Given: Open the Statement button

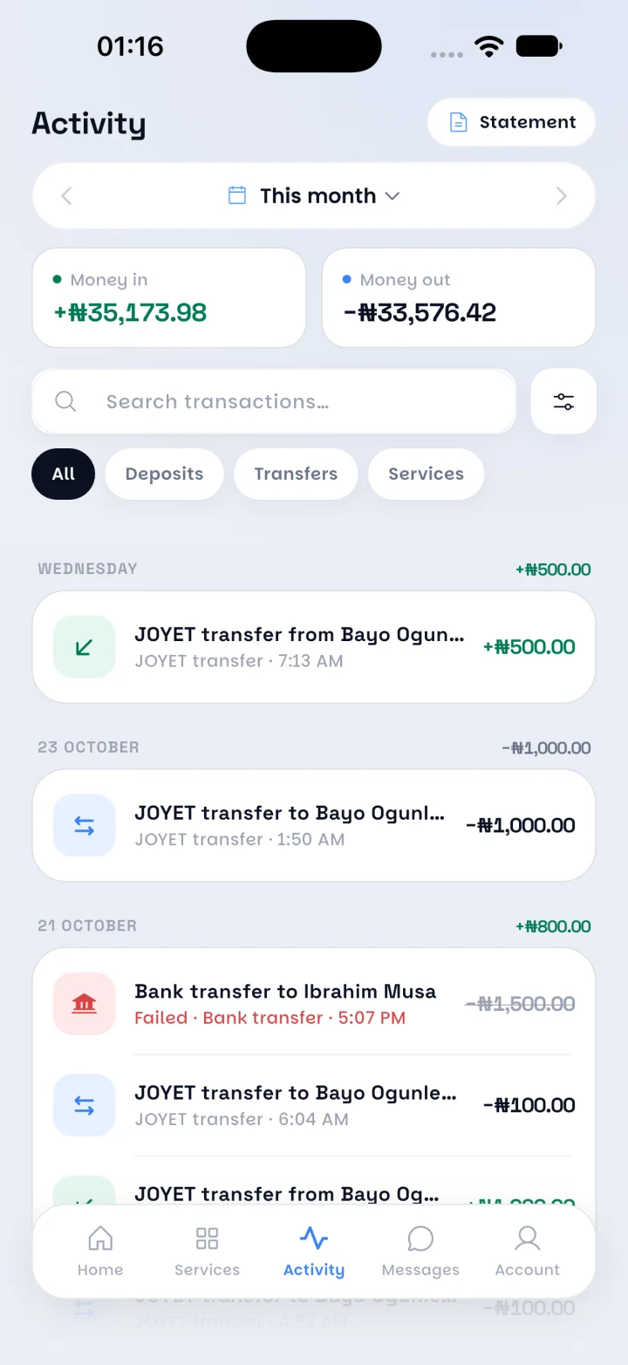Looking at the screenshot, I should 511,122.
